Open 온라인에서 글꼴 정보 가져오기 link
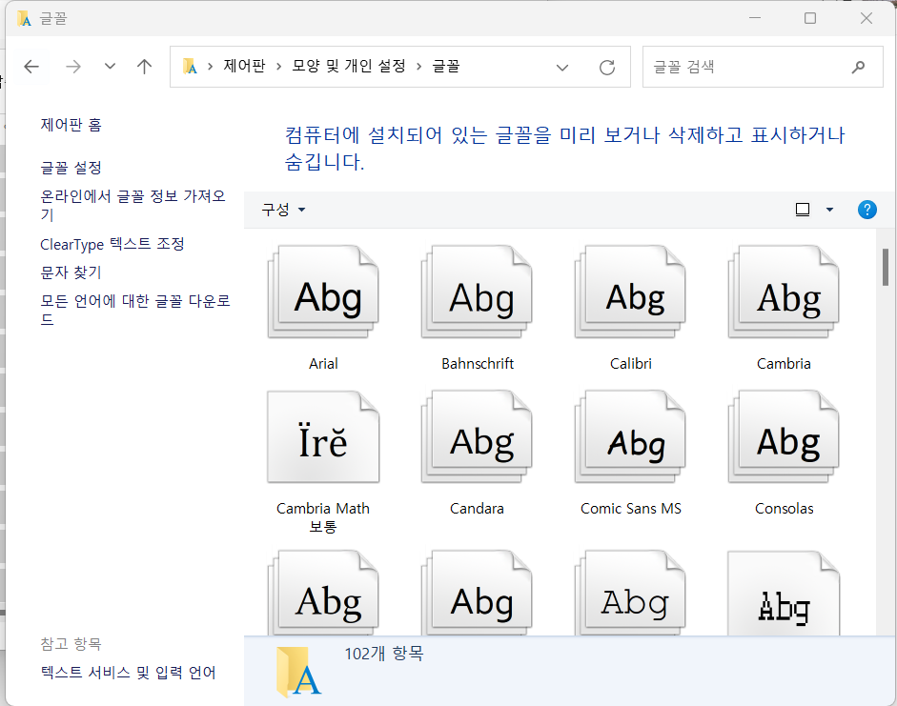 point(133,205)
